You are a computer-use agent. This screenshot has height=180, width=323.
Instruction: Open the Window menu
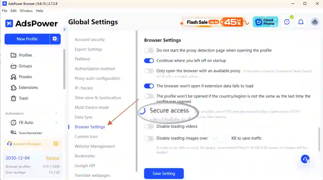26,11
